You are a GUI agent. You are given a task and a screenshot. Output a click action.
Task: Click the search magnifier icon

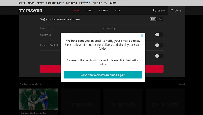coord(155,11)
